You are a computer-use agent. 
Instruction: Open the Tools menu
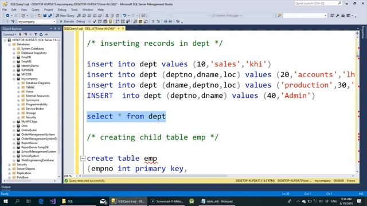[x=74, y=10]
